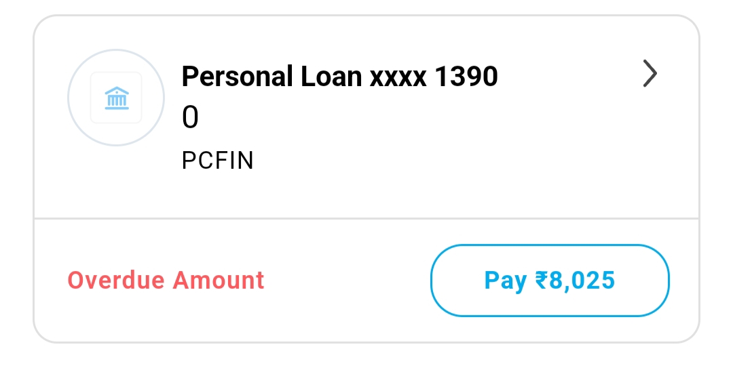Click blank area between Overdue Amount and Pay
This screenshot has width=733, height=374.
click(346, 280)
